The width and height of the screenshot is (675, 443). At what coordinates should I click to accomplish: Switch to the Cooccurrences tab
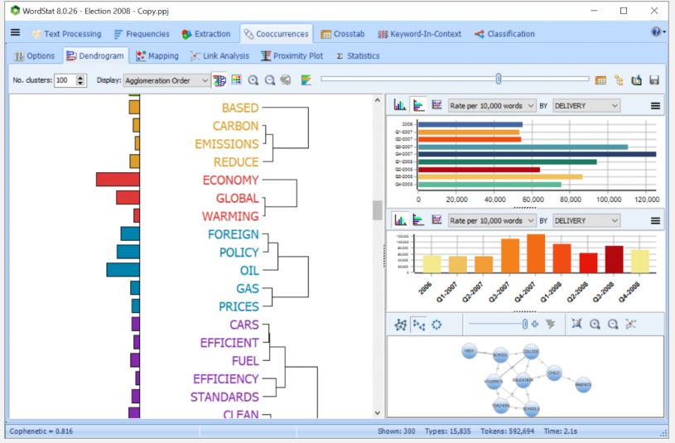277,34
